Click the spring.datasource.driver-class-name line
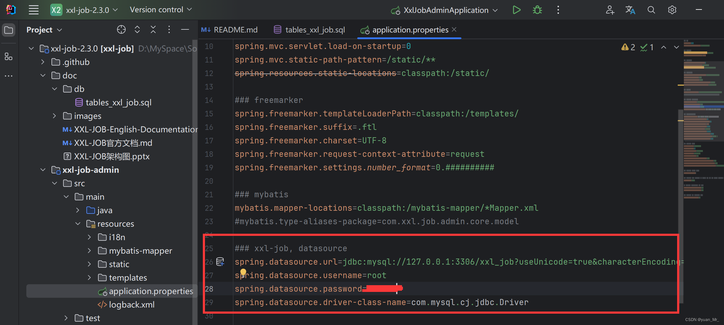The height and width of the screenshot is (325, 724). [x=381, y=302]
